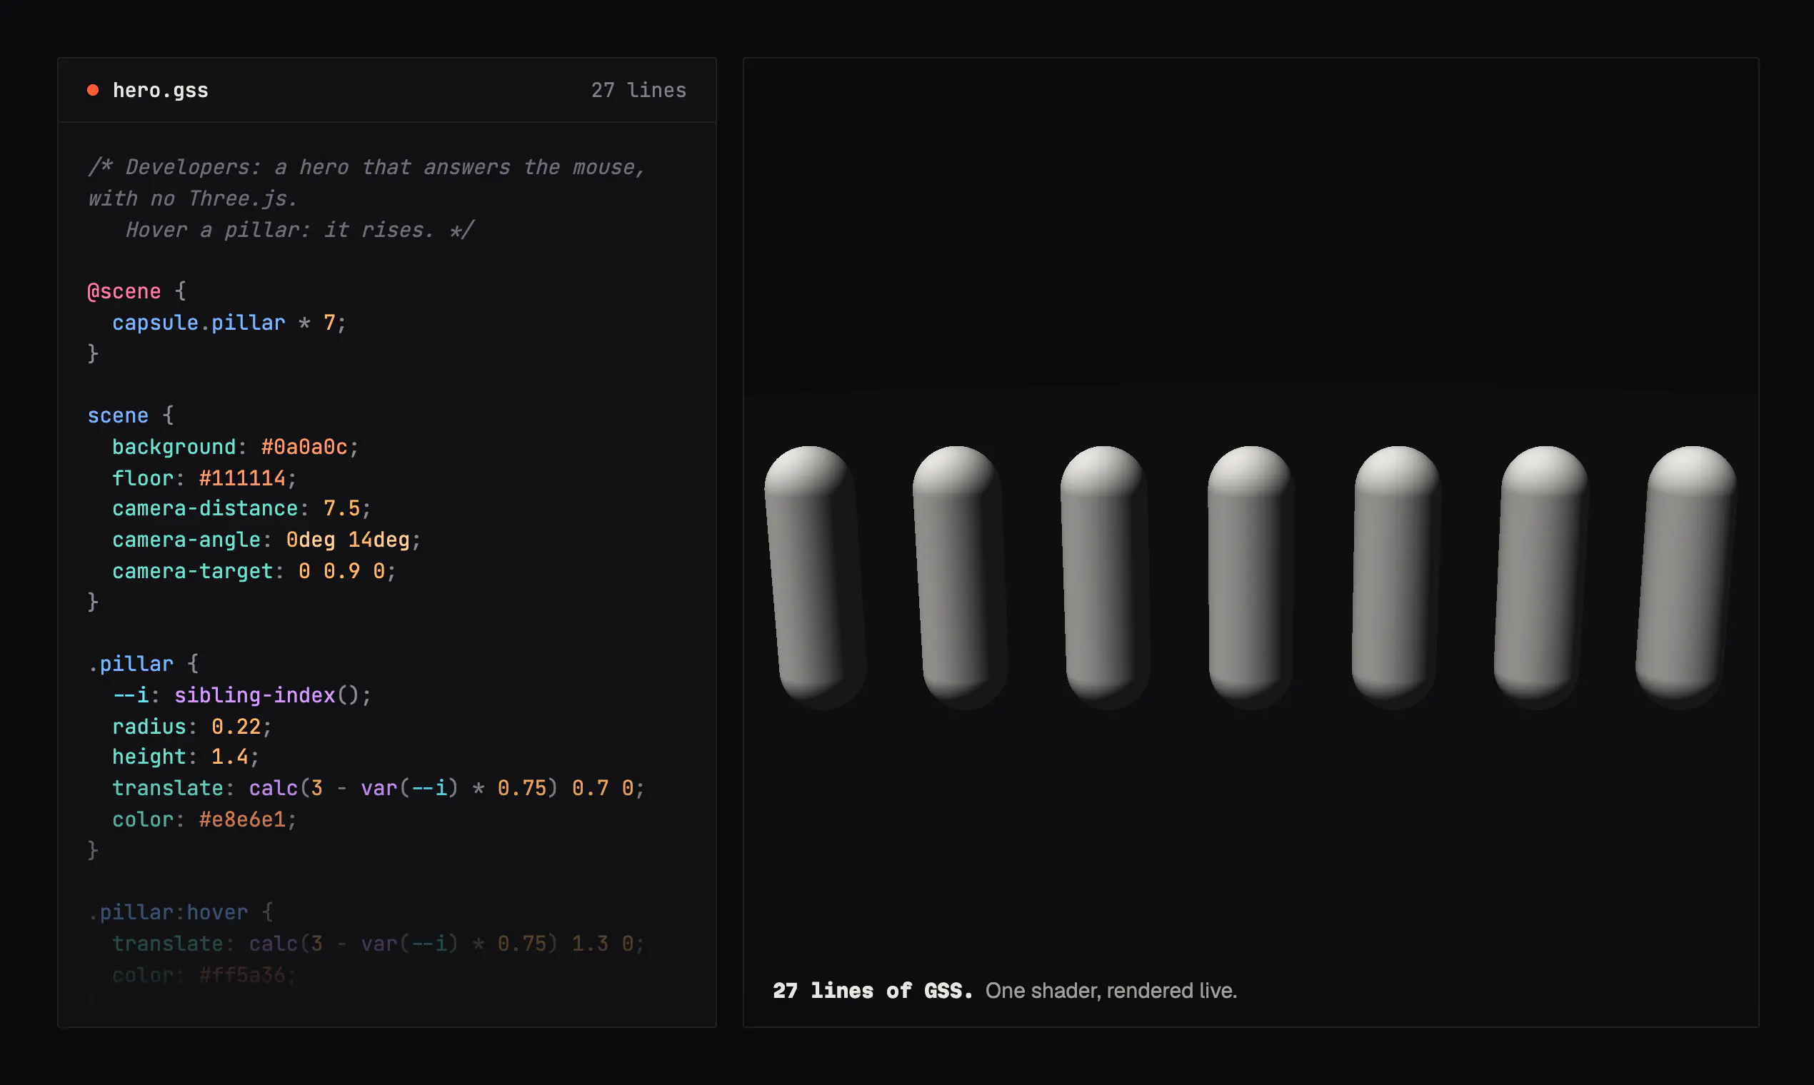1814x1085 pixels.
Task: Click the 'scene {' selector line
Action: tap(130, 416)
